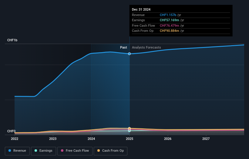Click the 2024 x-axis label

click(x=91, y=139)
